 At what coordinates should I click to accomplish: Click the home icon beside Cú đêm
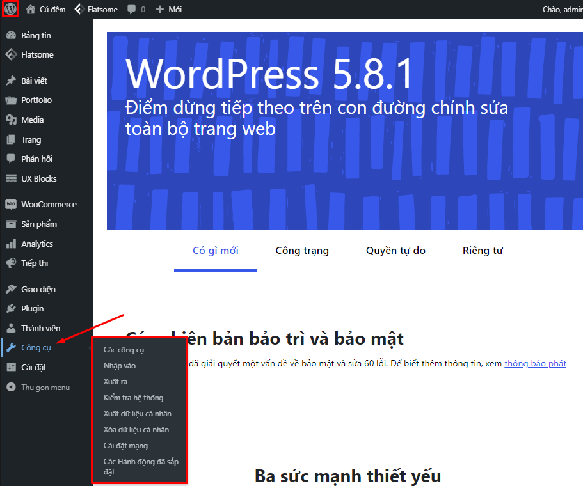(x=31, y=10)
